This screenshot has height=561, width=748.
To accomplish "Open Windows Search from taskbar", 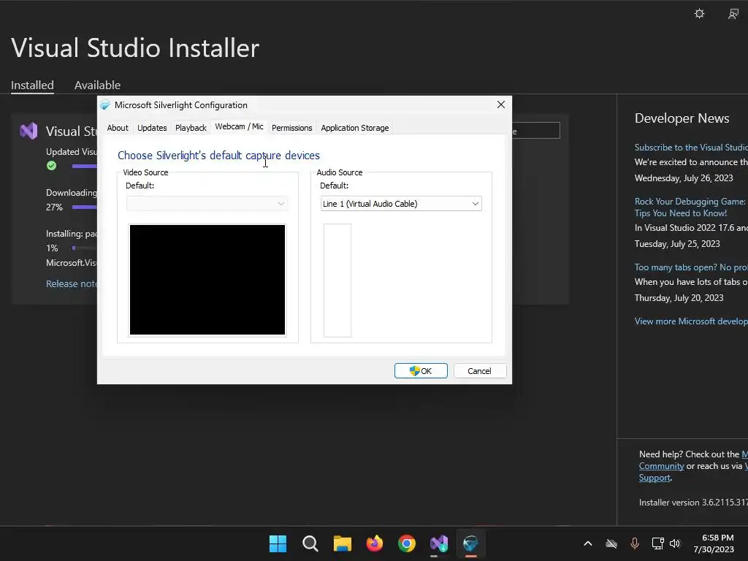I will click(310, 543).
